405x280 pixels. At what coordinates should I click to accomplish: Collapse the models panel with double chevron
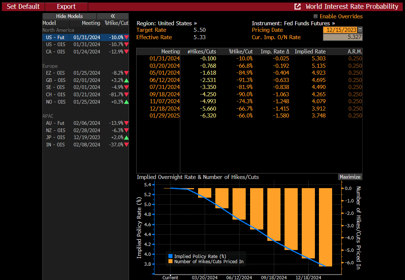(113, 16)
